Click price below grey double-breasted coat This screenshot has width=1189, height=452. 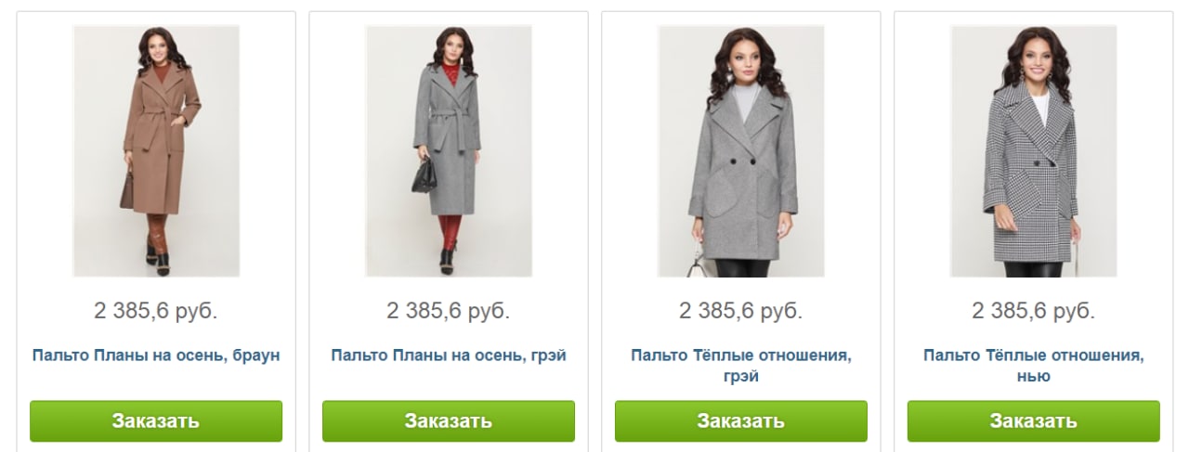tap(741, 311)
